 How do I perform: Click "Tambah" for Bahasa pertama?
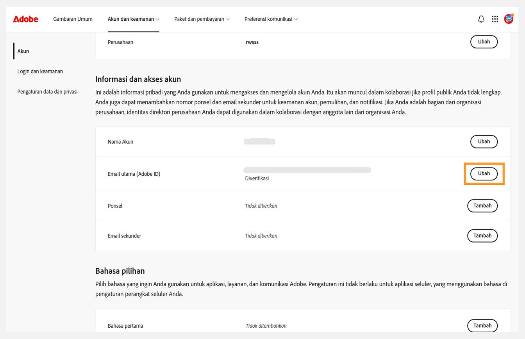pos(482,325)
